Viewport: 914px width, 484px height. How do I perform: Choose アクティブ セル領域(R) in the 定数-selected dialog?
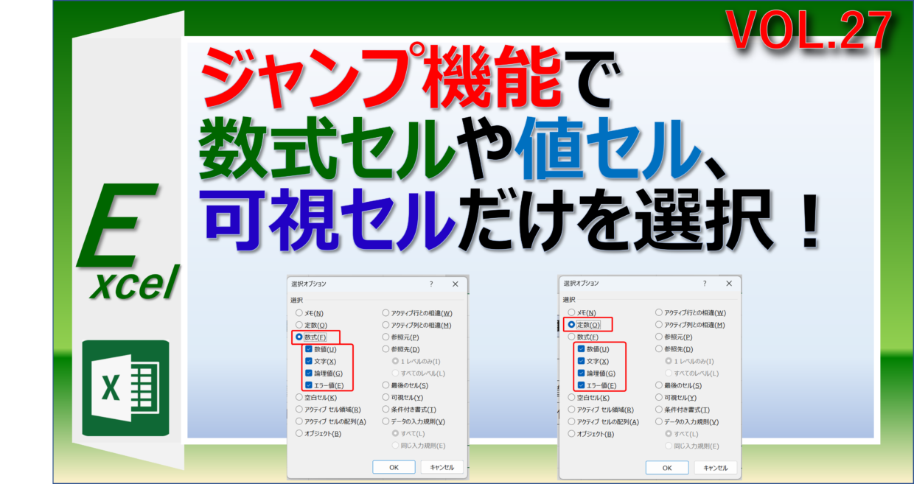coord(571,410)
